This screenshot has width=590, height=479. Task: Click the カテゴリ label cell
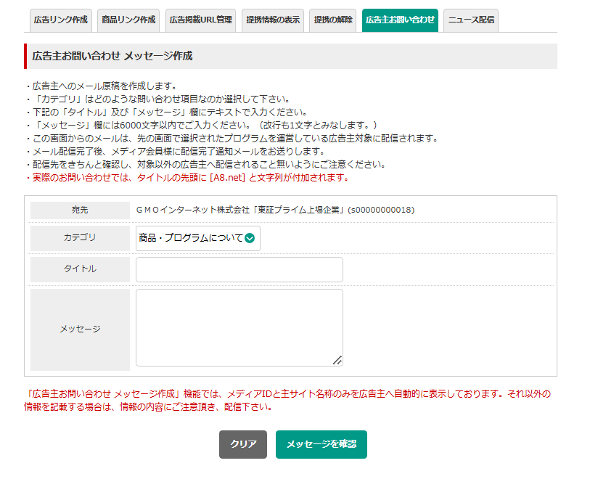coord(80,238)
